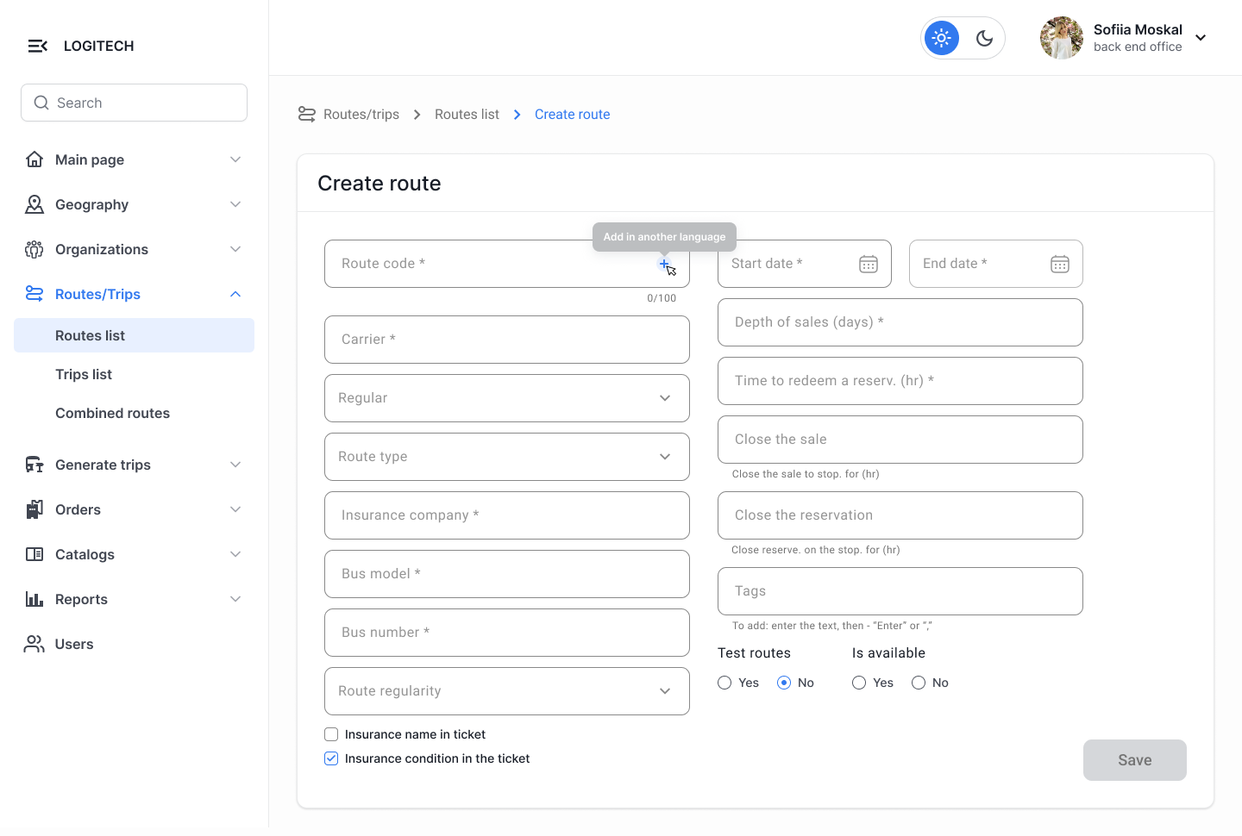This screenshot has width=1242, height=836.
Task: Go to the Trips list page
Action: (84, 374)
